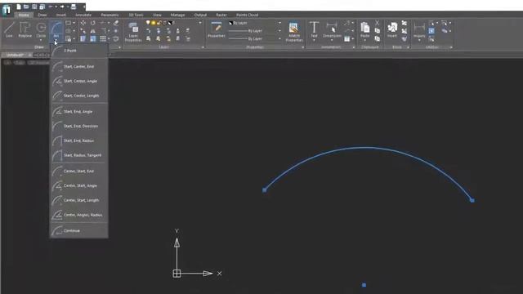Choose Start, Center, End arc
Viewport: 523px width, 294px height.
[x=79, y=67]
